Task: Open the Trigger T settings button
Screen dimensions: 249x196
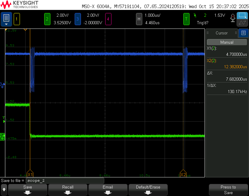Action: click(x=186, y=19)
